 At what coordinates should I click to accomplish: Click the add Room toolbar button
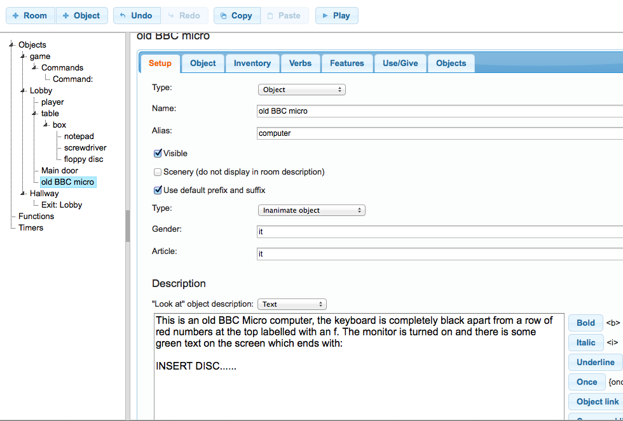tap(31, 16)
